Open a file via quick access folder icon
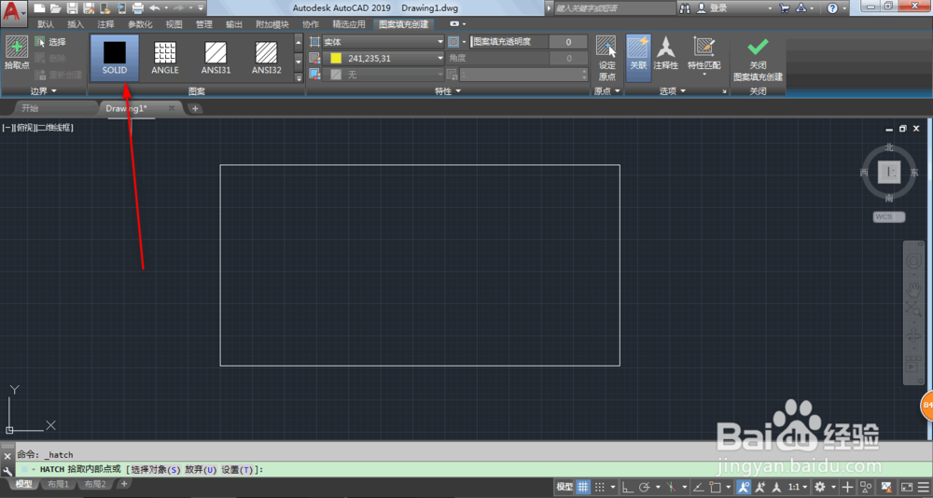The width and height of the screenshot is (933, 498). coord(55,8)
